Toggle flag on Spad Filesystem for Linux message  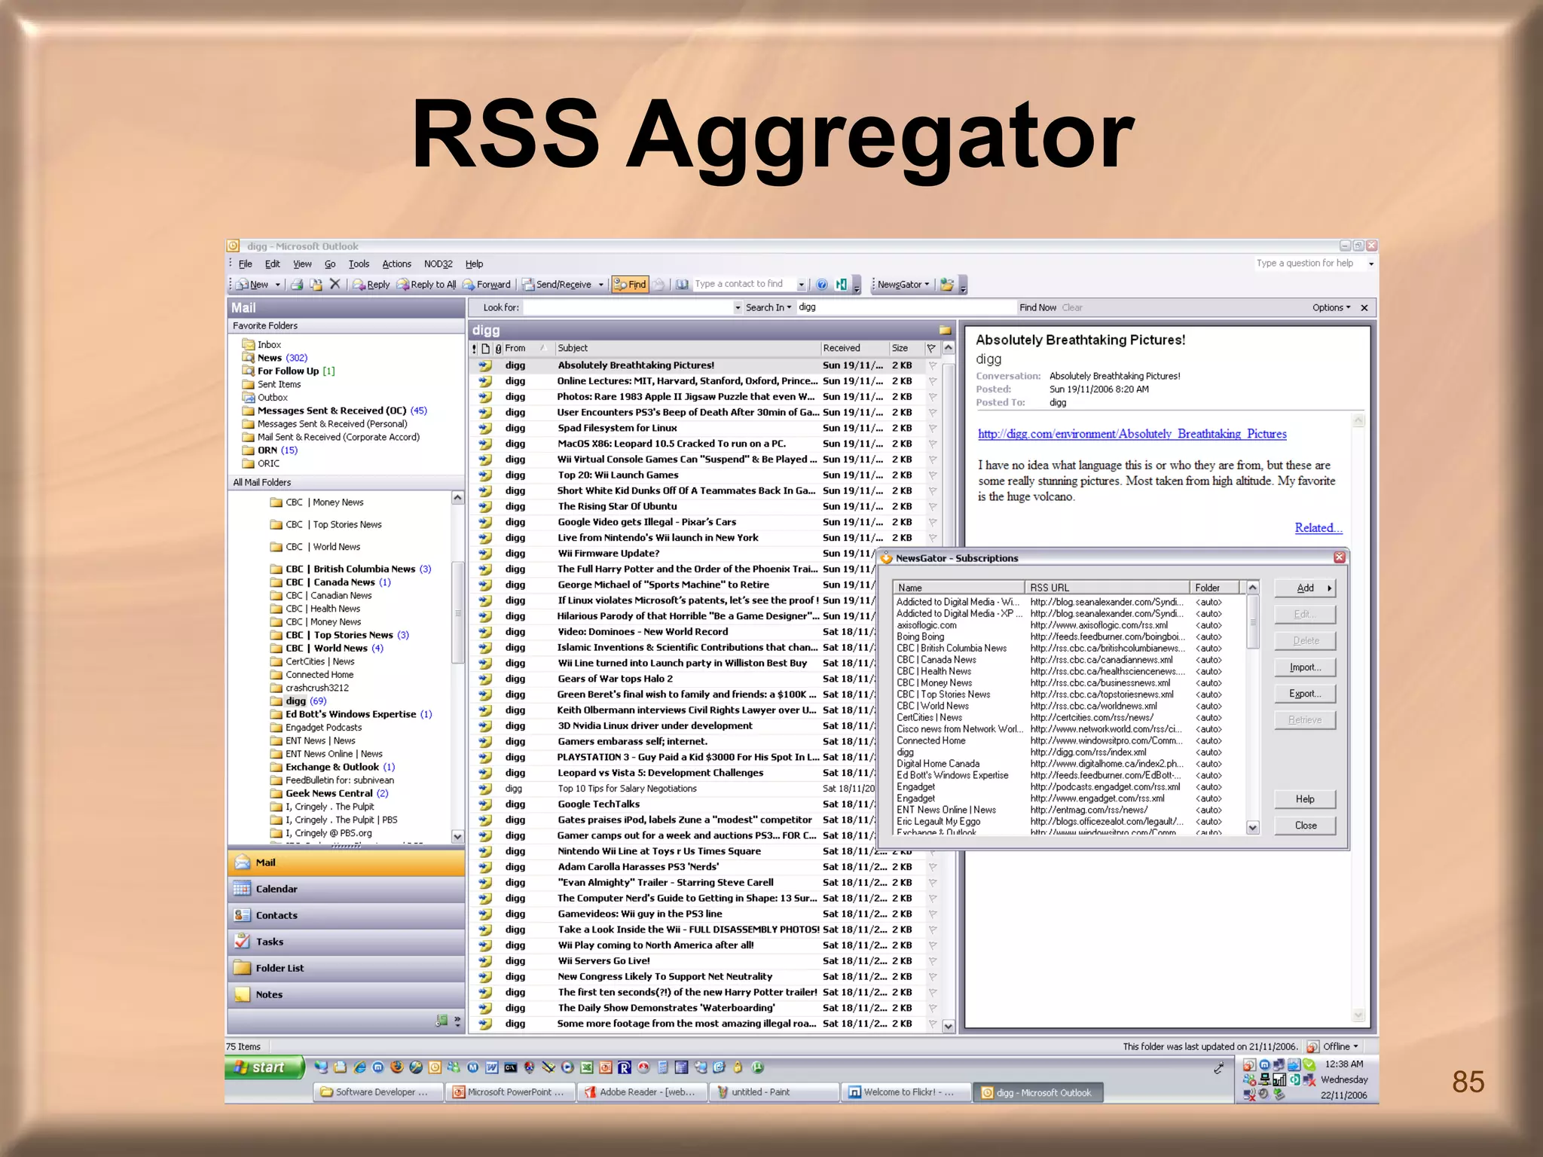point(932,428)
